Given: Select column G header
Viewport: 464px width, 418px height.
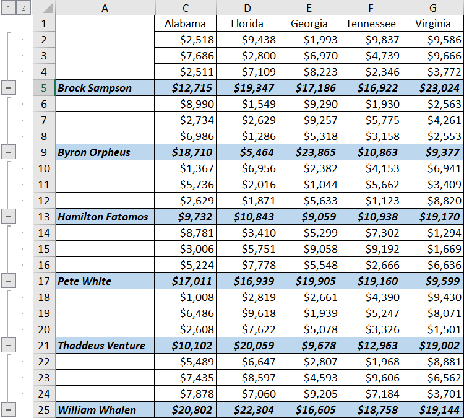Looking at the screenshot, I should pyautogui.click(x=433, y=8).
